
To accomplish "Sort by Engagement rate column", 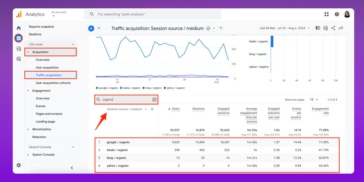I will tap(320, 111).
